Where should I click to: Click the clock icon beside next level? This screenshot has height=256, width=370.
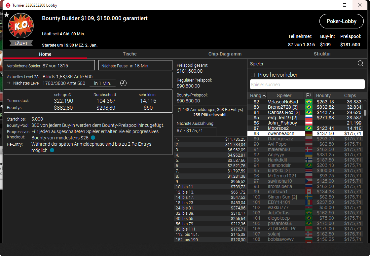(x=124, y=83)
